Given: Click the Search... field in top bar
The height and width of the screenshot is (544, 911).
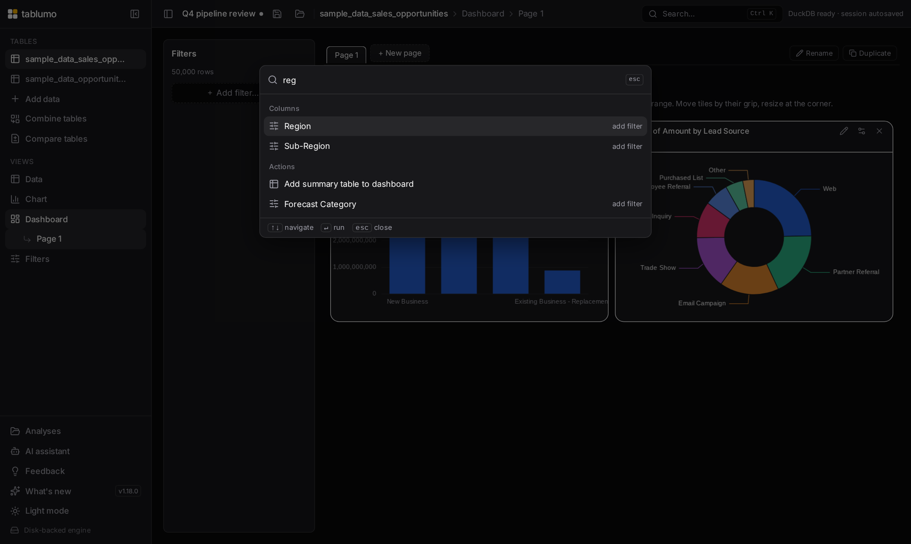Looking at the screenshot, I should [x=712, y=14].
